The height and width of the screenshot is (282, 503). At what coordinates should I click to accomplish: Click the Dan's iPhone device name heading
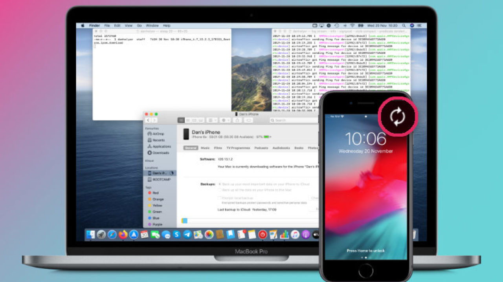[x=206, y=132]
